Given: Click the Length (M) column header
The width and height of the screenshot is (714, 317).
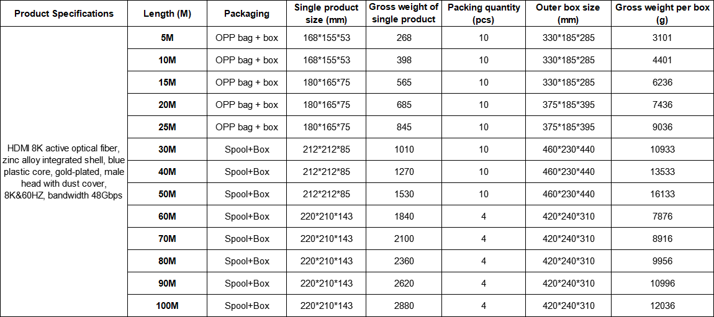Looking at the screenshot, I should pyautogui.click(x=167, y=14).
